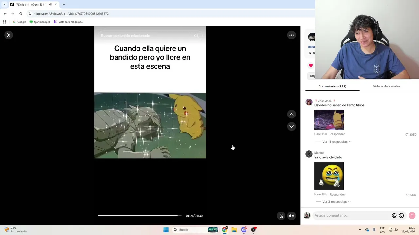Click the browser forward arrow
Screen dimensions: 419x235
[13, 14]
